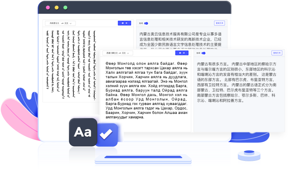Click the last line "аялгануудыг хамарна."

click(125, 117)
